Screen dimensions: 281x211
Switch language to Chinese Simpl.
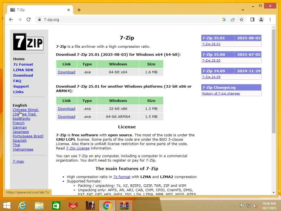[x=26, y=110]
